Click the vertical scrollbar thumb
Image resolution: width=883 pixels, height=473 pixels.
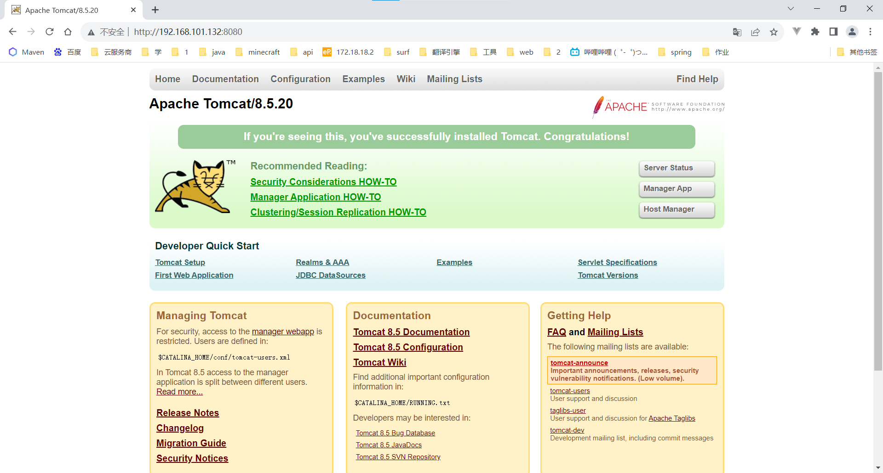click(878, 220)
